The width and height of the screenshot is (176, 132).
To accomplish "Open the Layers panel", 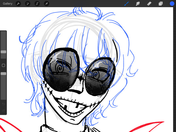I will [x=161, y=4].
